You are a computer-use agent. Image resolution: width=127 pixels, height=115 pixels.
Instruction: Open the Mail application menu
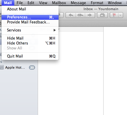(8, 3)
